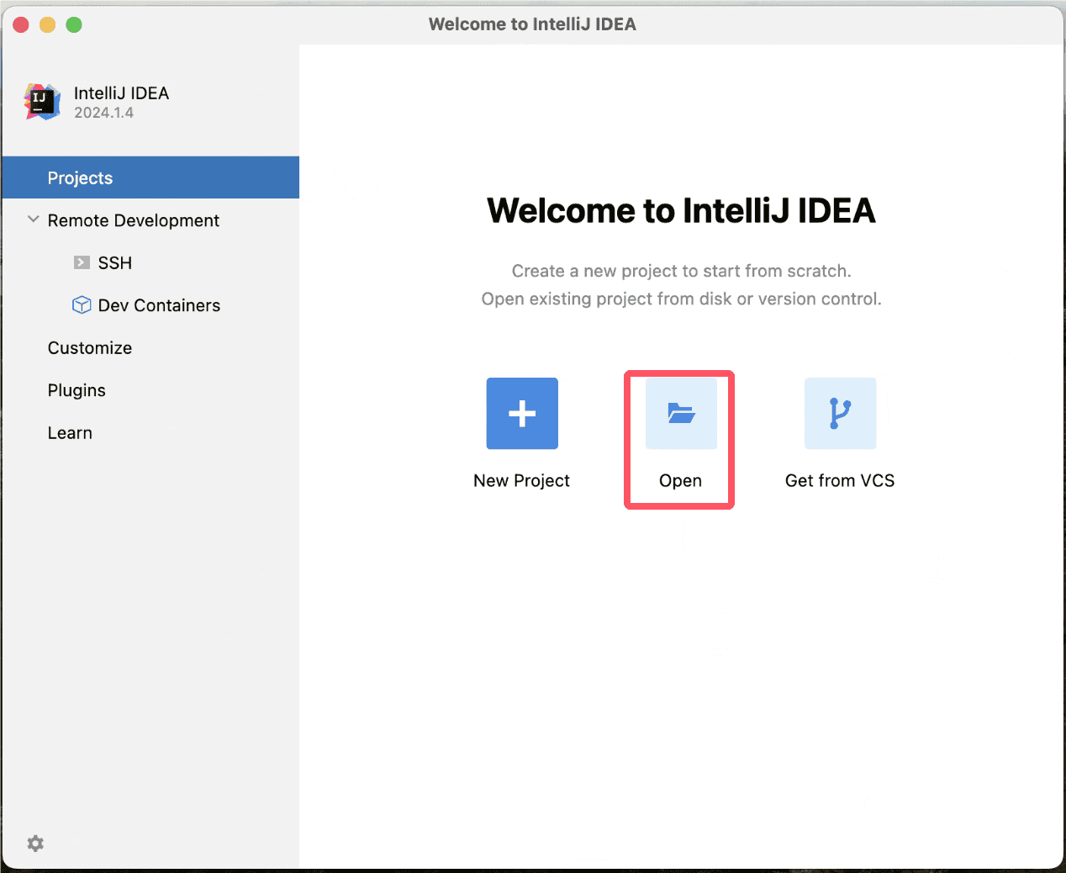The image size is (1066, 873).
Task: Minimize the window with the yellow button
Action: (x=47, y=24)
